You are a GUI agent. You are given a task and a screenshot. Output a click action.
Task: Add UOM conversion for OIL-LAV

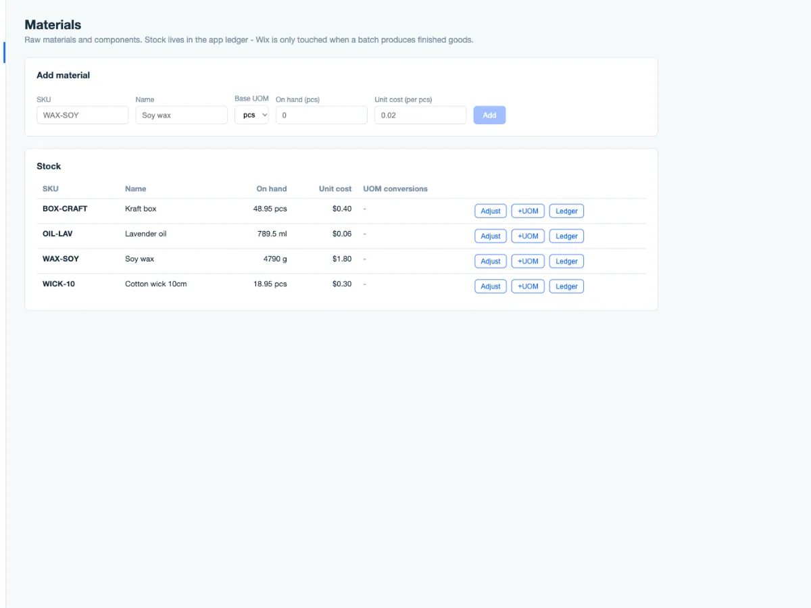[x=528, y=236]
